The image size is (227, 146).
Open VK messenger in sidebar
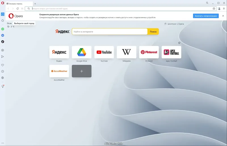3,35
